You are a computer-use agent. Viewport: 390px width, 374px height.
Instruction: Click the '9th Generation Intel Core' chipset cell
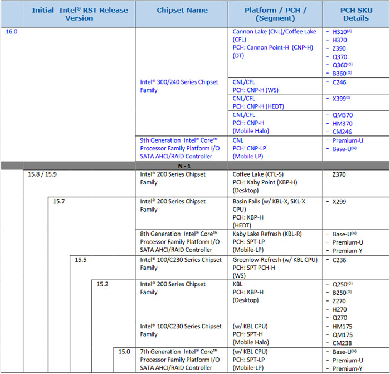[x=180, y=148]
